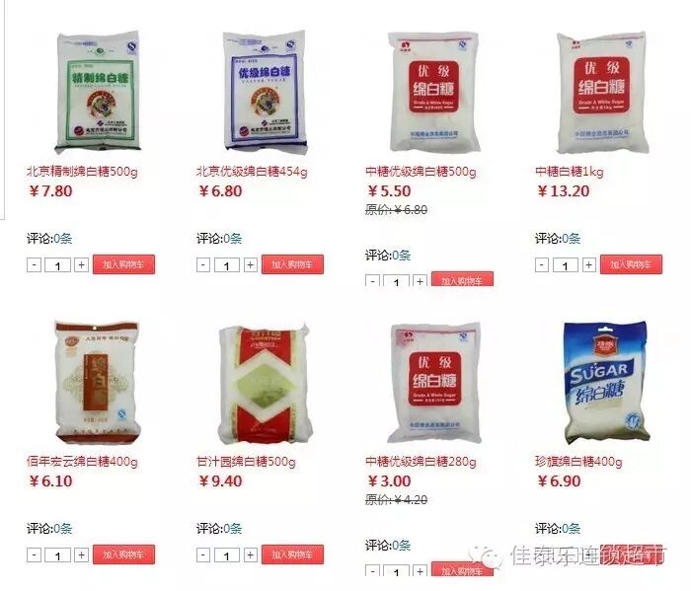Decrease quantity for 北京优级绵白糖454g

pyautogui.click(x=202, y=265)
